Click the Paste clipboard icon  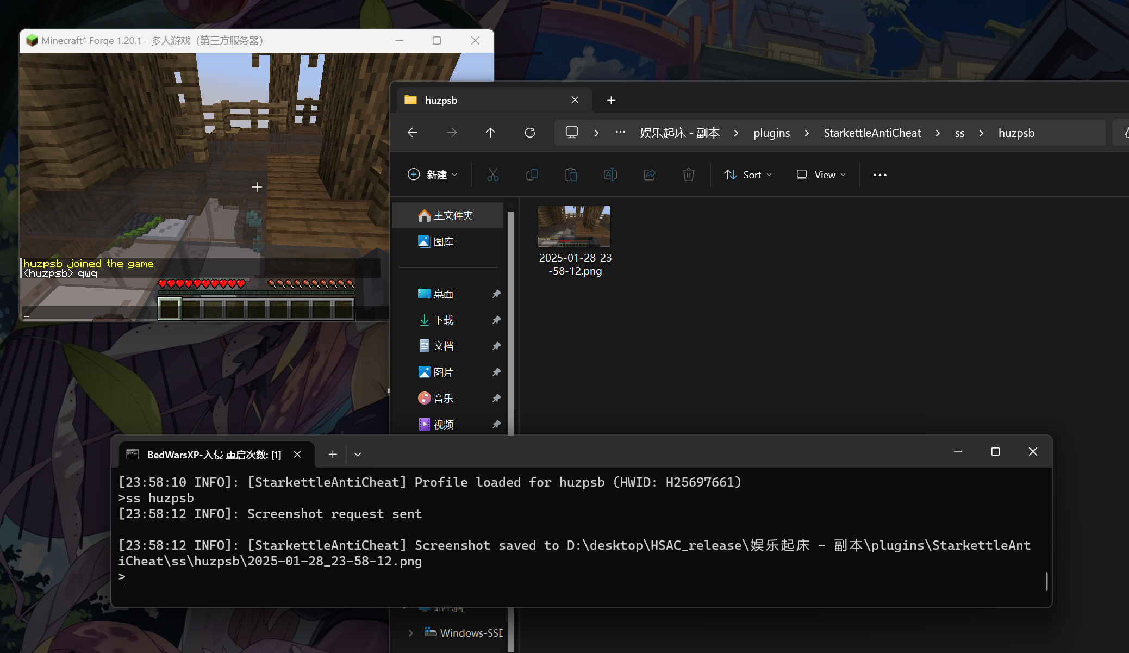click(571, 175)
